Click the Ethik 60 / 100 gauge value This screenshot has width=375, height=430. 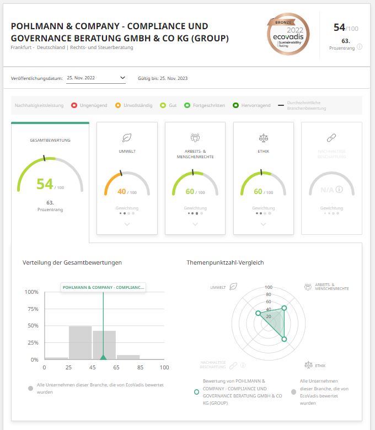[x=264, y=191]
